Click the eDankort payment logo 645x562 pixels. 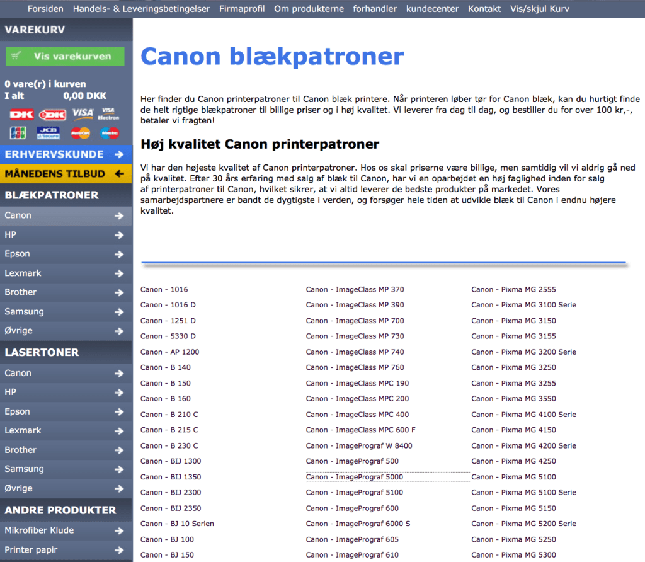[52, 115]
